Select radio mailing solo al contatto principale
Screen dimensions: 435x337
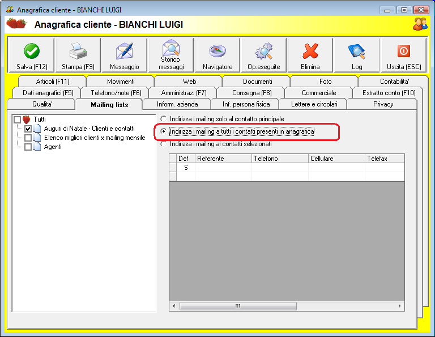[x=163, y=119]
